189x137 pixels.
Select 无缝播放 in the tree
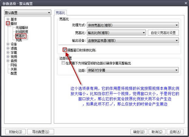coord(22,27)
